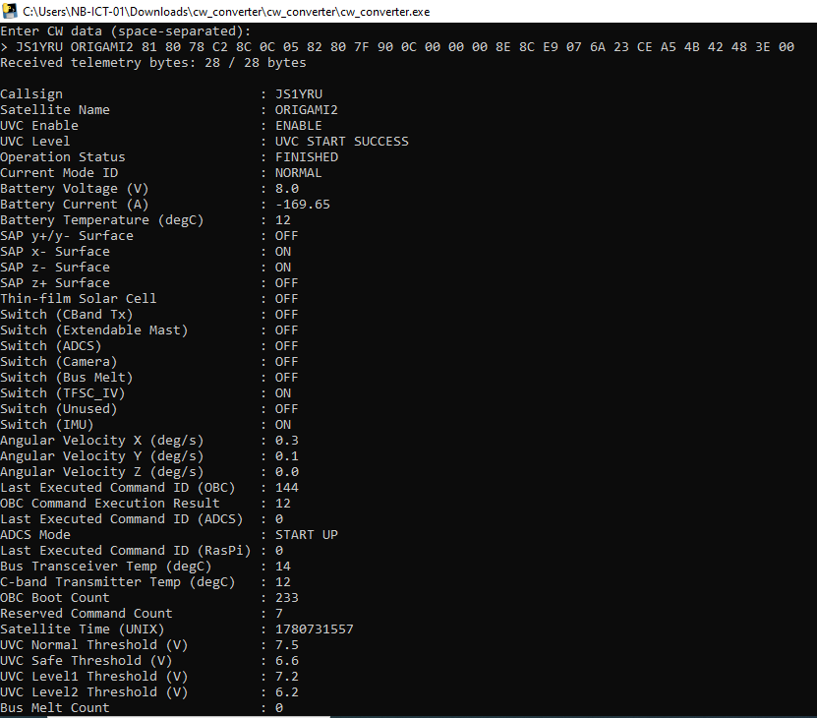The image size is (817, 718).
Task: Click the ADCS Mode value START UP
Action: [307, 534]
